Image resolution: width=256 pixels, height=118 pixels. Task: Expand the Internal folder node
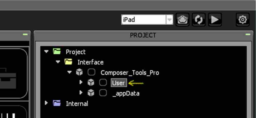[x=46, y=103]
